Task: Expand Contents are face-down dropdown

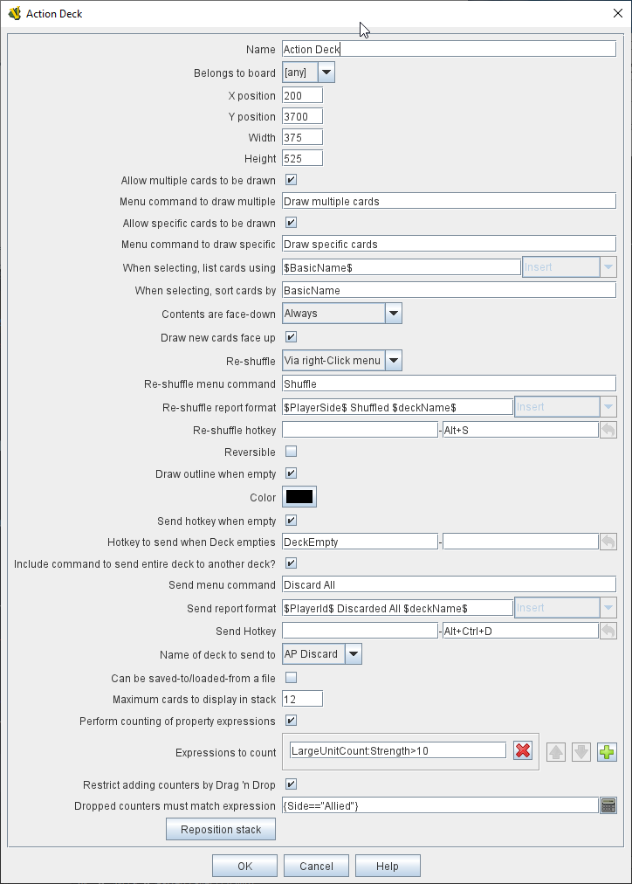Action: click(393, 314)
